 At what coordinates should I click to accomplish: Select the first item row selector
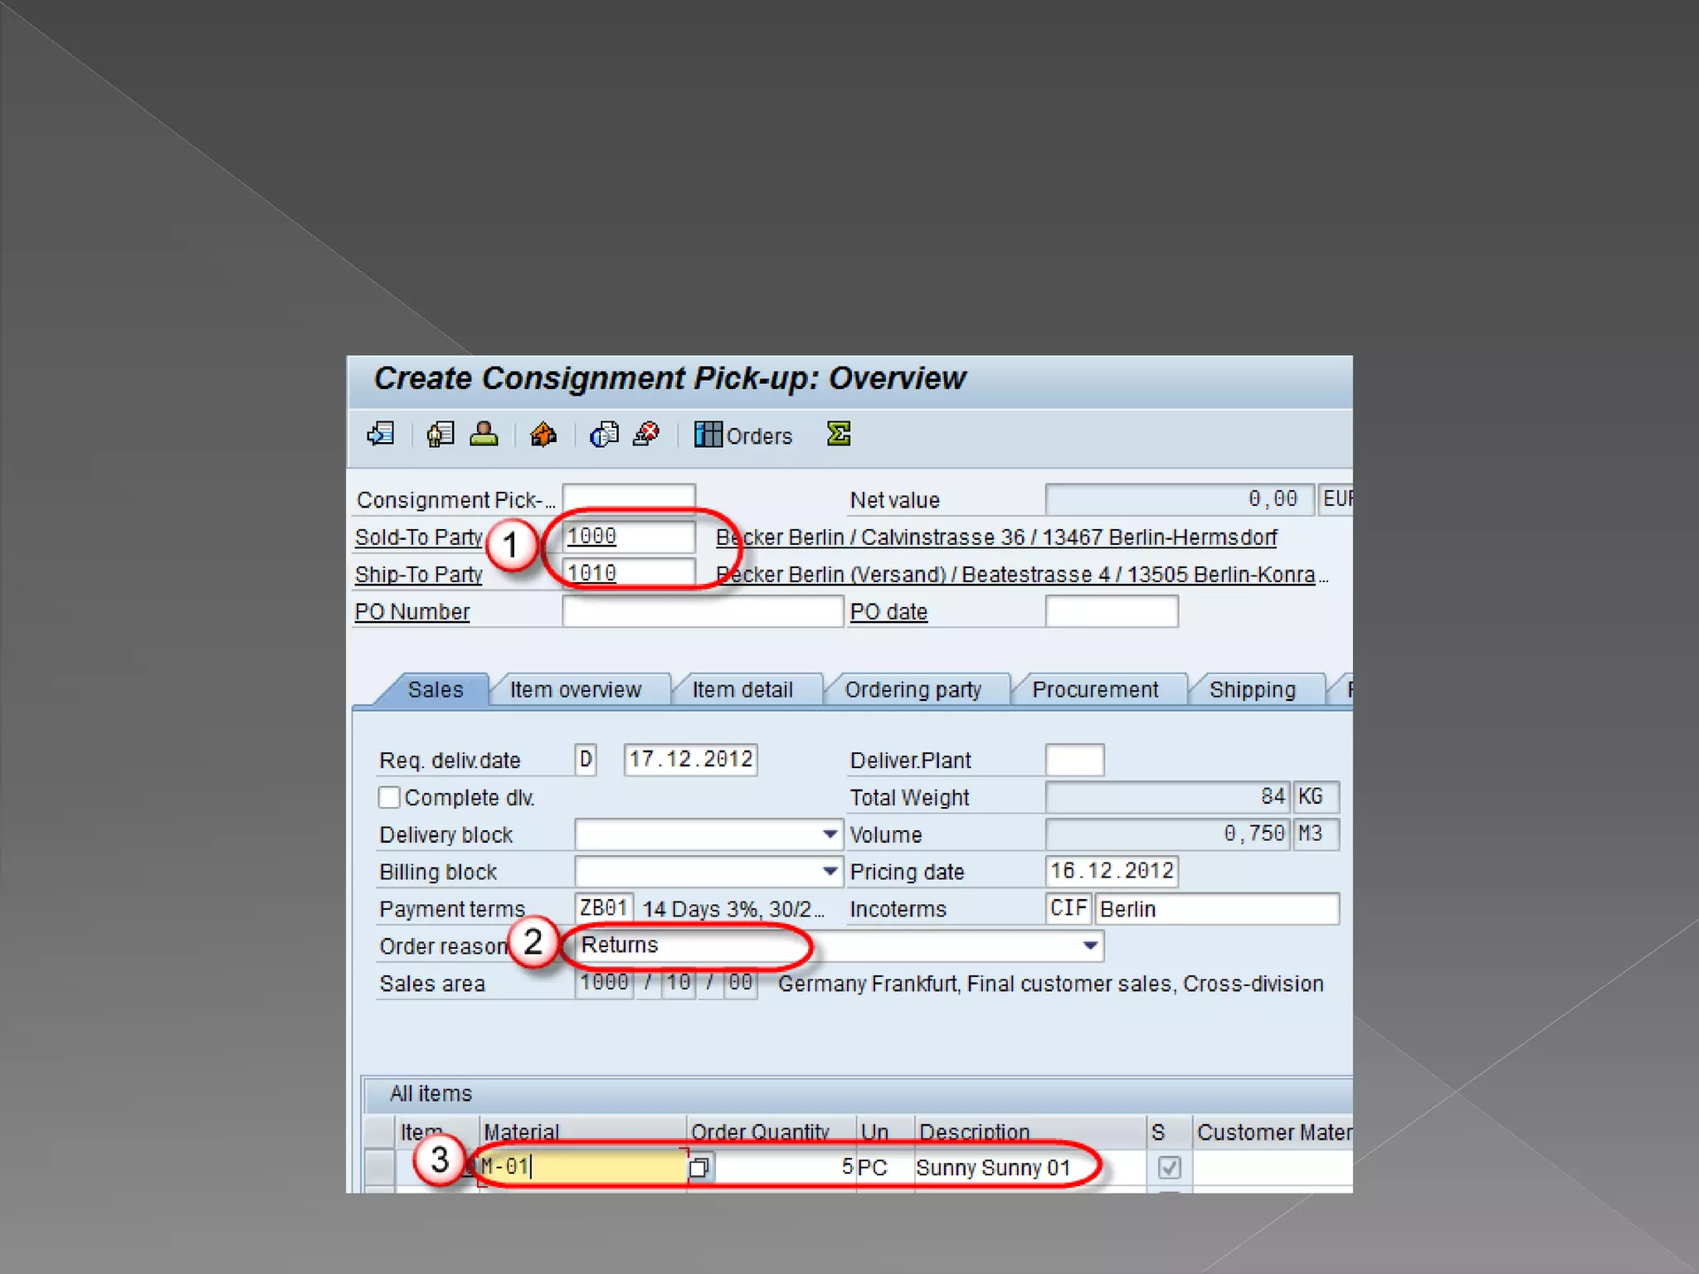tap(380, 1168)
